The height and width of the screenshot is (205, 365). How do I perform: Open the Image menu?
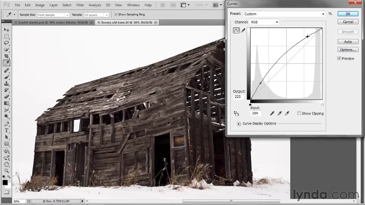(40, 5)
